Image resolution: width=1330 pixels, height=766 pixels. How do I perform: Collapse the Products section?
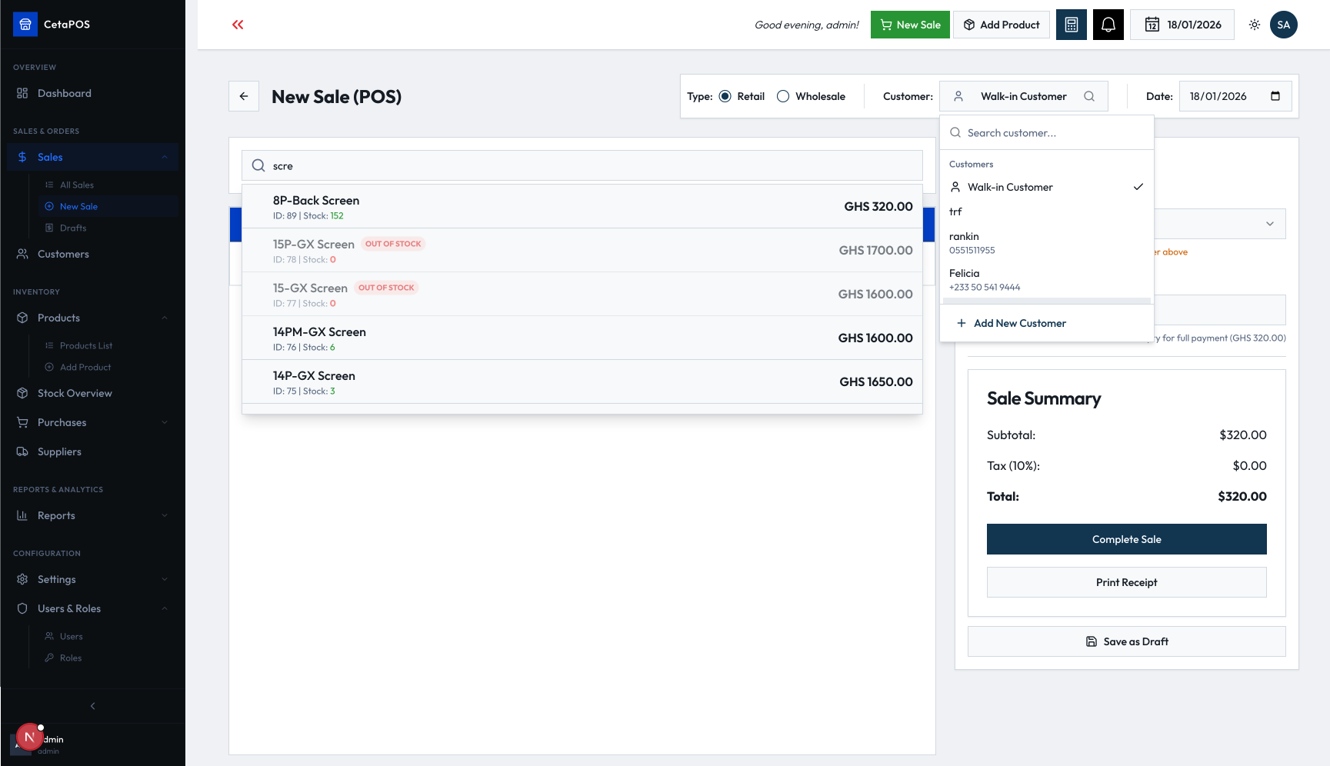(164, 318)
